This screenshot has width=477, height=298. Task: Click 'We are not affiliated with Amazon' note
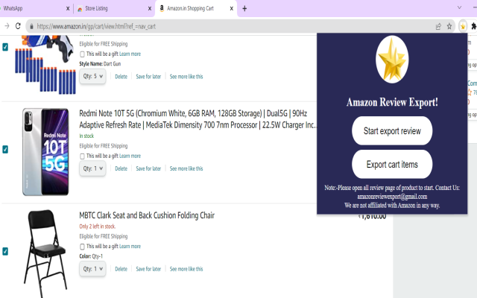(x=392, y=206)
